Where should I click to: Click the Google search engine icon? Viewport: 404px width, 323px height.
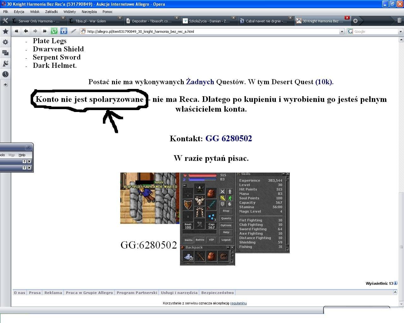coord(350,31)
